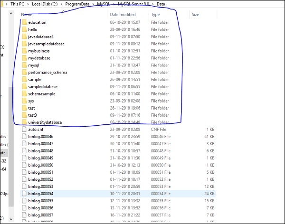Click the binlog.000049 file icon
Viewport: 285px width, 224px height.
pos(24,158)
